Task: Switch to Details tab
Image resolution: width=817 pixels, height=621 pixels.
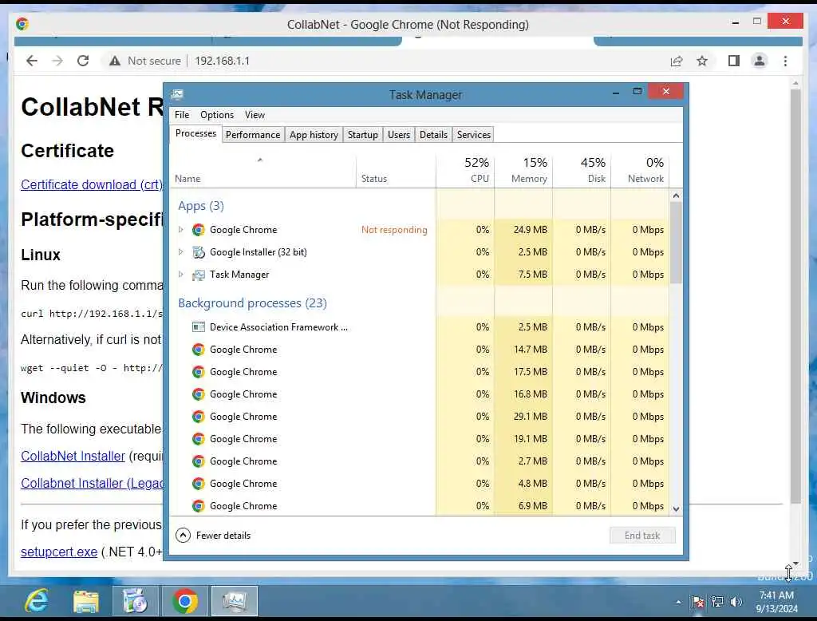Action: click(x=433, y=135)
